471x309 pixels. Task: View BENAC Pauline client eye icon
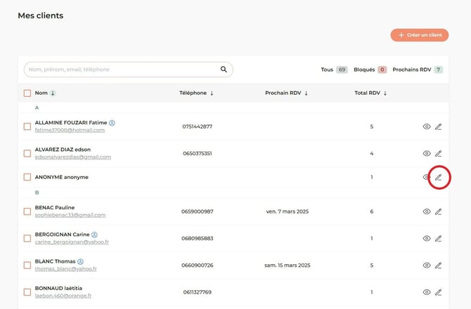(426, 211)
